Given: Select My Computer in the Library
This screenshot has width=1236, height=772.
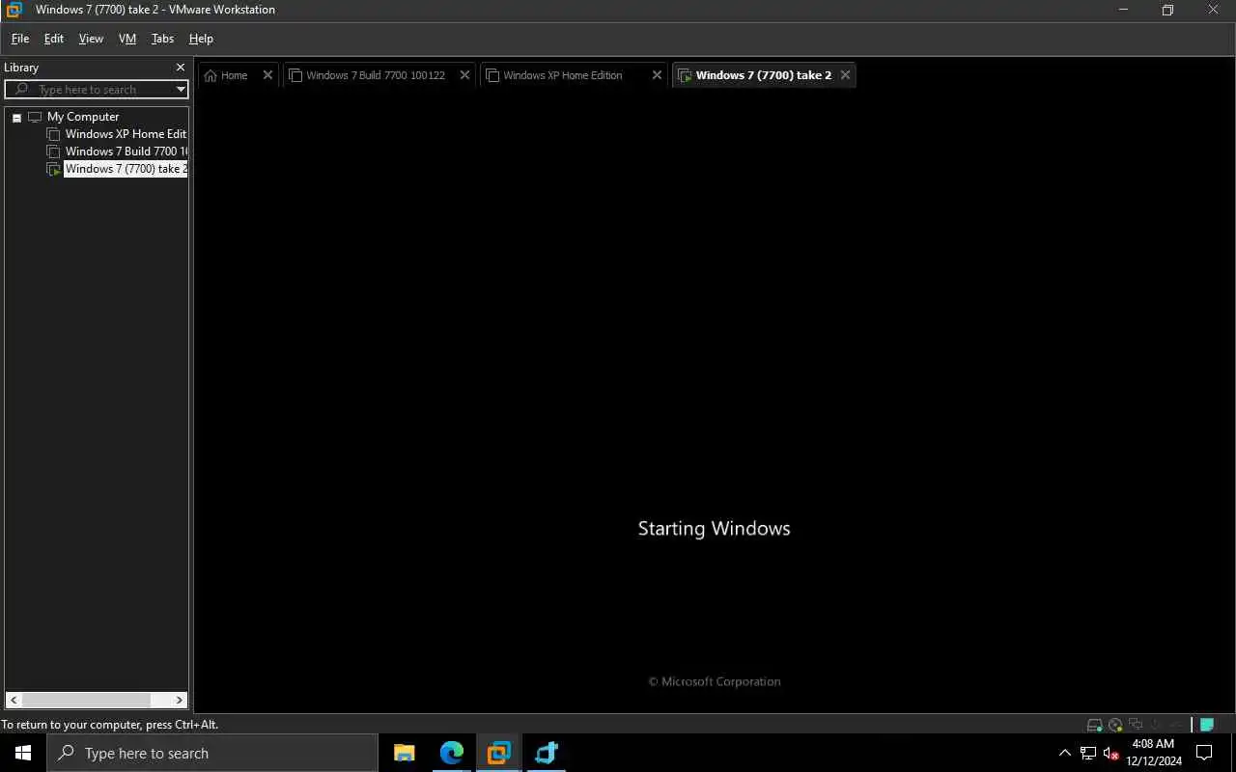Looking at the screenshot, I should point(83,117).
